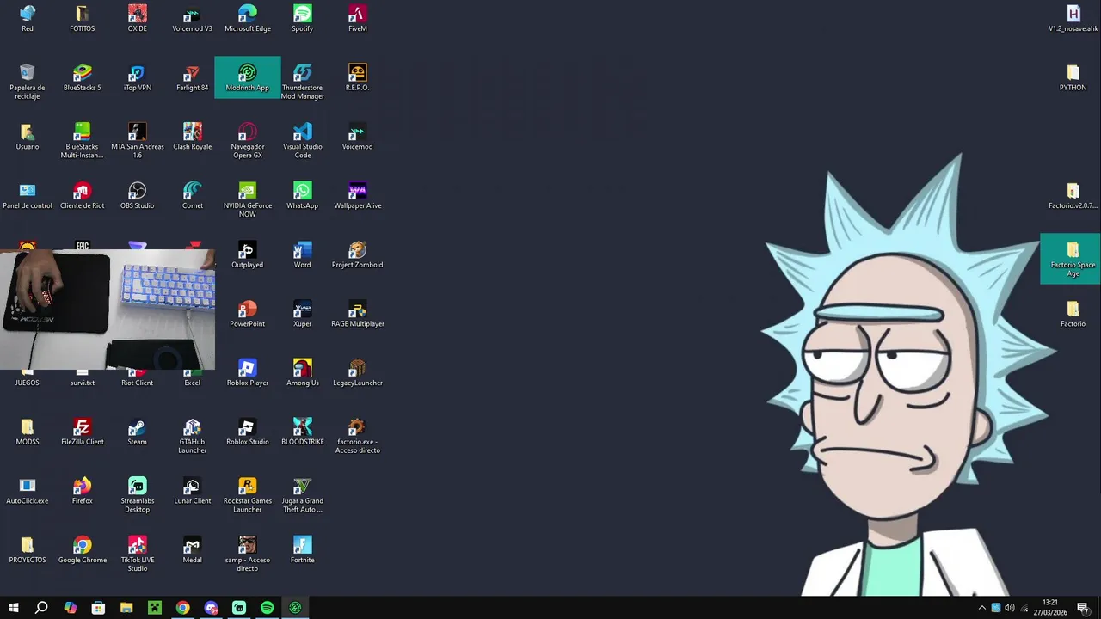
Task: Select the Farlight 84 game icon
Action: coord(192,77)
